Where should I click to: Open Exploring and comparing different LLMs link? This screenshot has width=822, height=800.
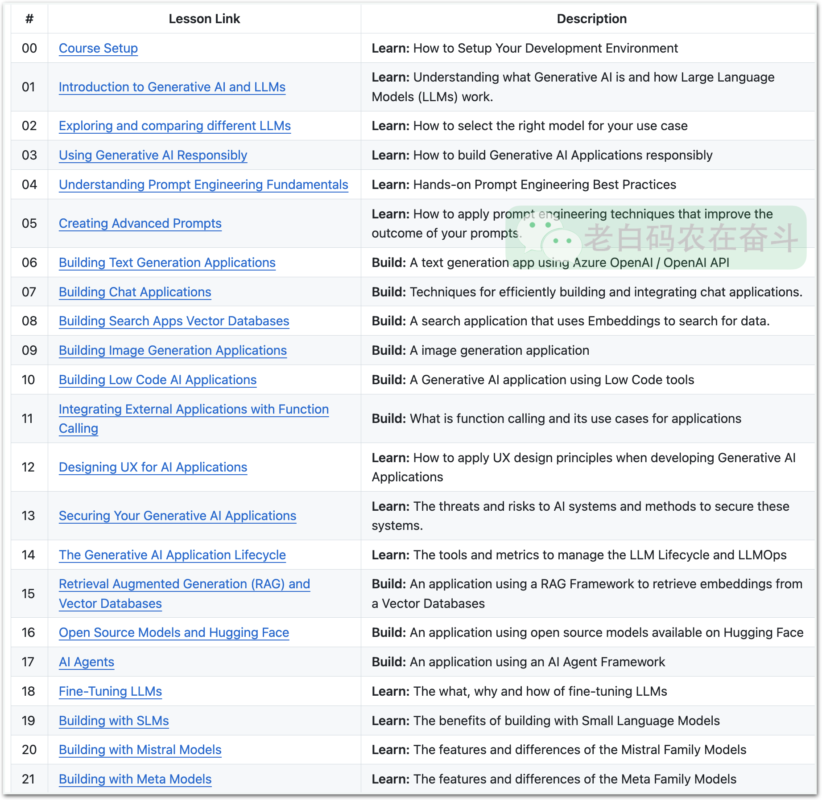click(175, 126)
